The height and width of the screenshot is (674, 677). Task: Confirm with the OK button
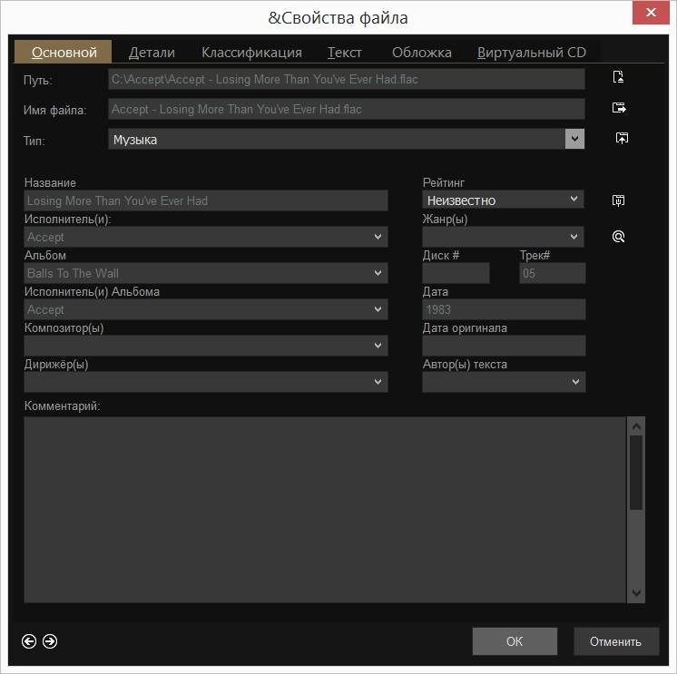click(515, 641)
